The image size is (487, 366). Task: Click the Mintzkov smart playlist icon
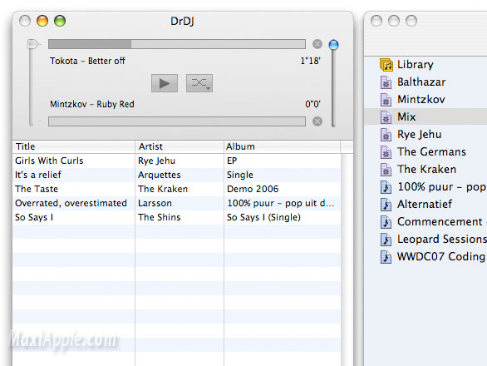pos(386,100)
